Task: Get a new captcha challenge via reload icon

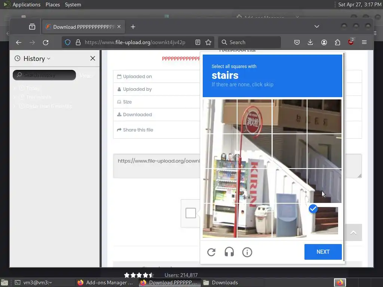Action: point(211,252)
